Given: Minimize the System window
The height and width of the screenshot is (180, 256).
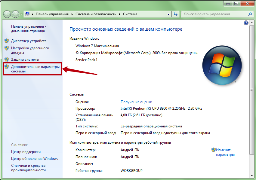Looking at the screenshot, I should (228, 3).
